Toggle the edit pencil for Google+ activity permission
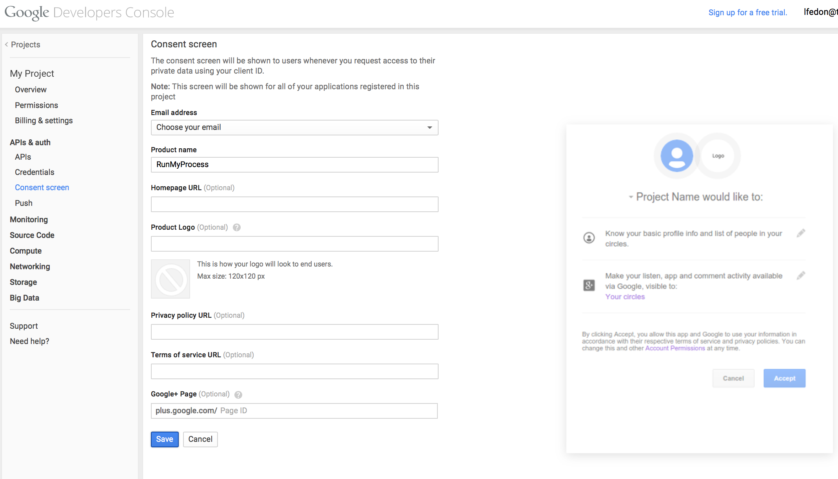 [800, 276]
